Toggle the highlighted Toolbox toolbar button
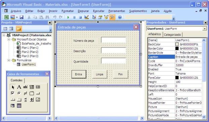 112,17
